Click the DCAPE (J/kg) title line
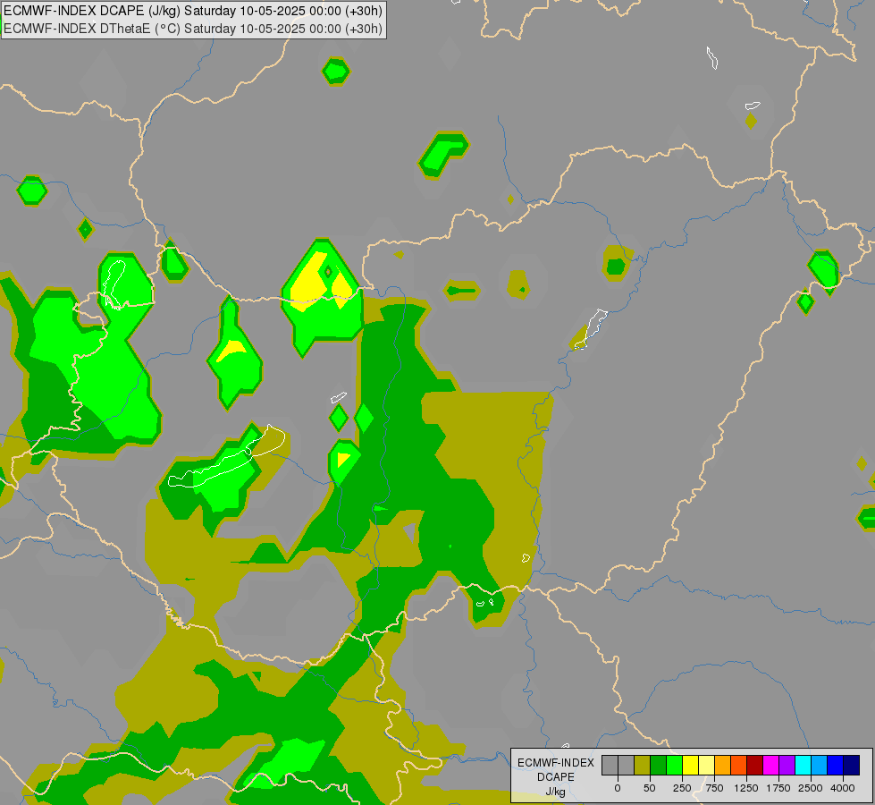 click(x=193, y=11)
